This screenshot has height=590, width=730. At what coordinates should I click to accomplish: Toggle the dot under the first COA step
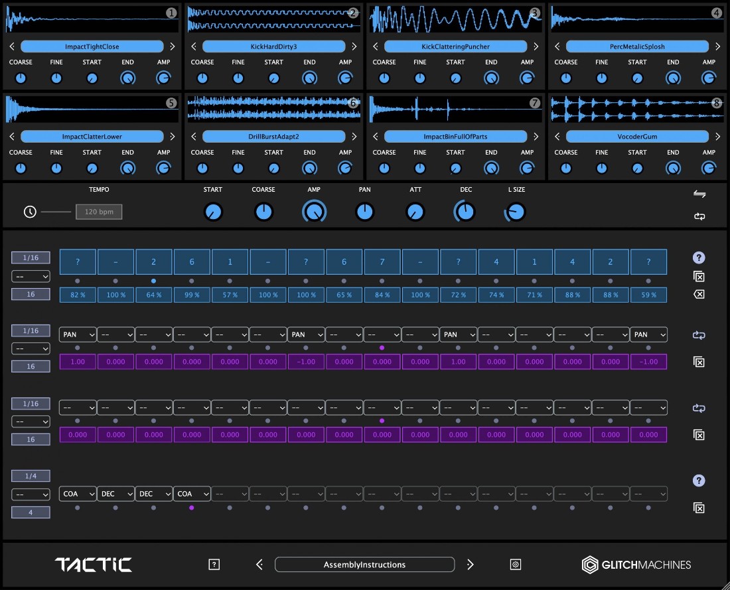pos(78,508)
